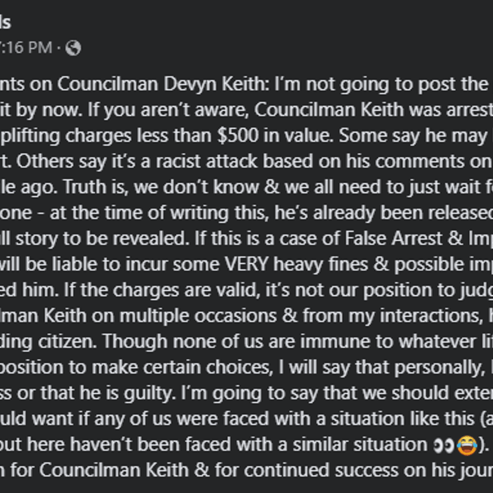
Task: Open the partially visible author name link
Action: [x=5, y=23]
